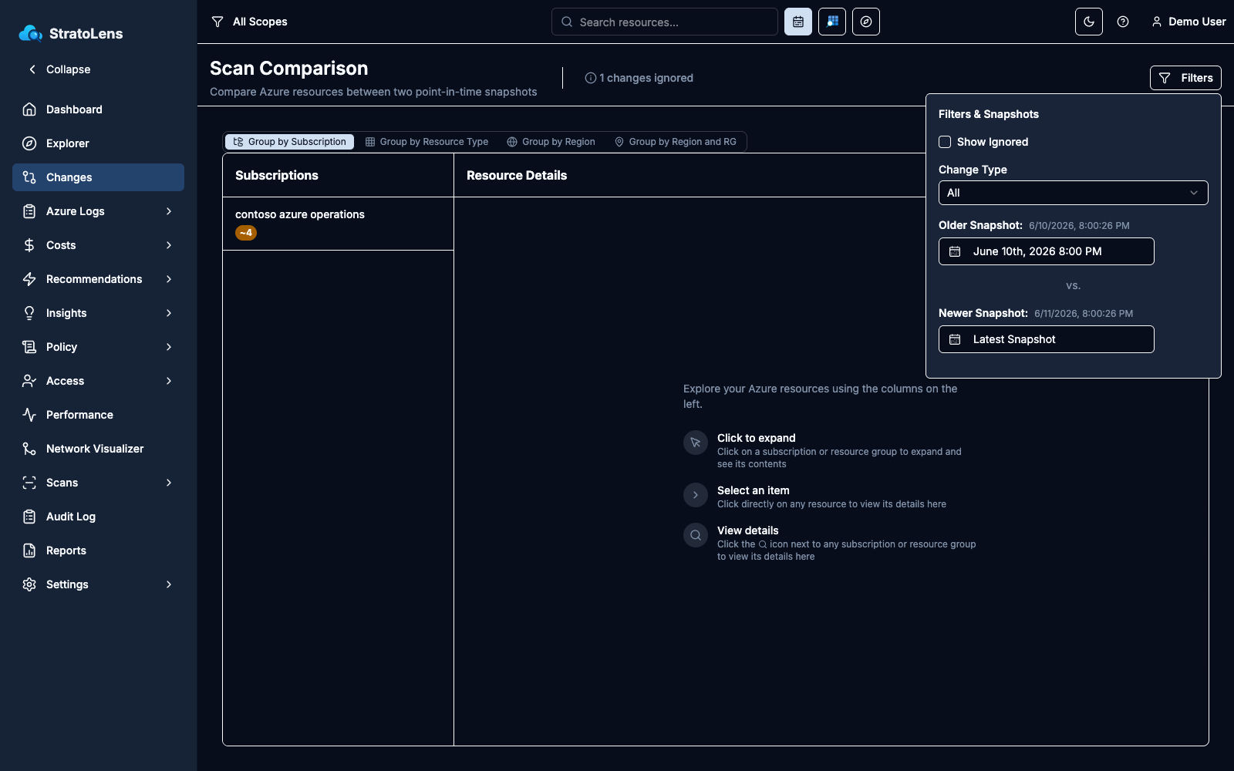Switch to Group by Resource Type tab
This screenshot has height=771, width=1234.
coord(427,142)
